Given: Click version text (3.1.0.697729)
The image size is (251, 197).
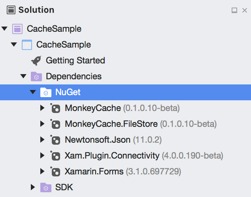Looking at the screenshot, I should click(x=153, y=172).
